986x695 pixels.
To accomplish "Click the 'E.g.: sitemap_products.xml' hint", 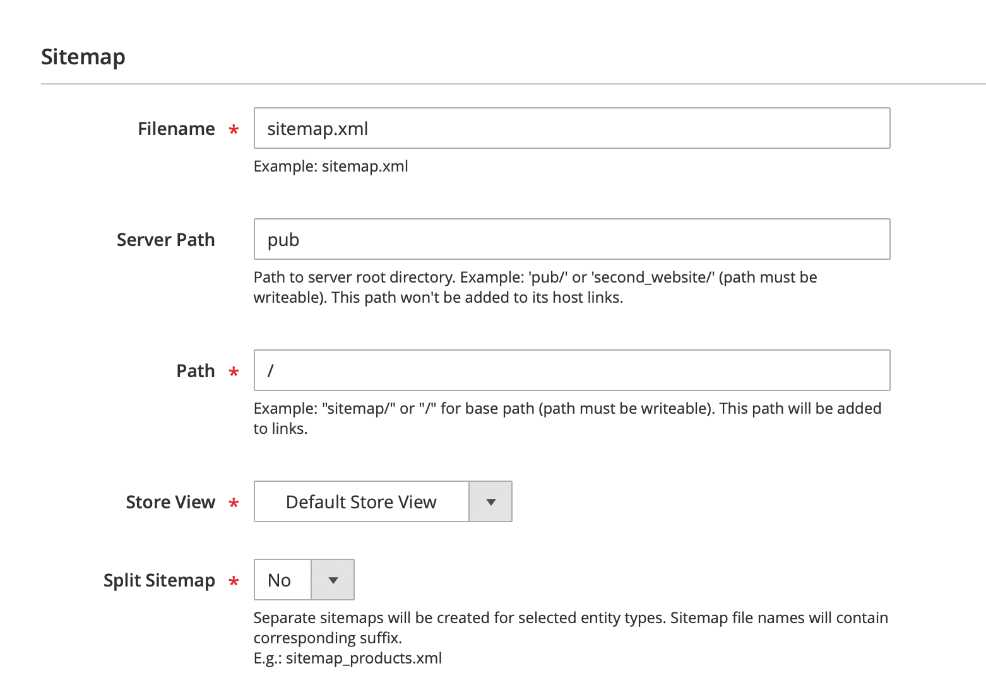I will click(348, 658).
